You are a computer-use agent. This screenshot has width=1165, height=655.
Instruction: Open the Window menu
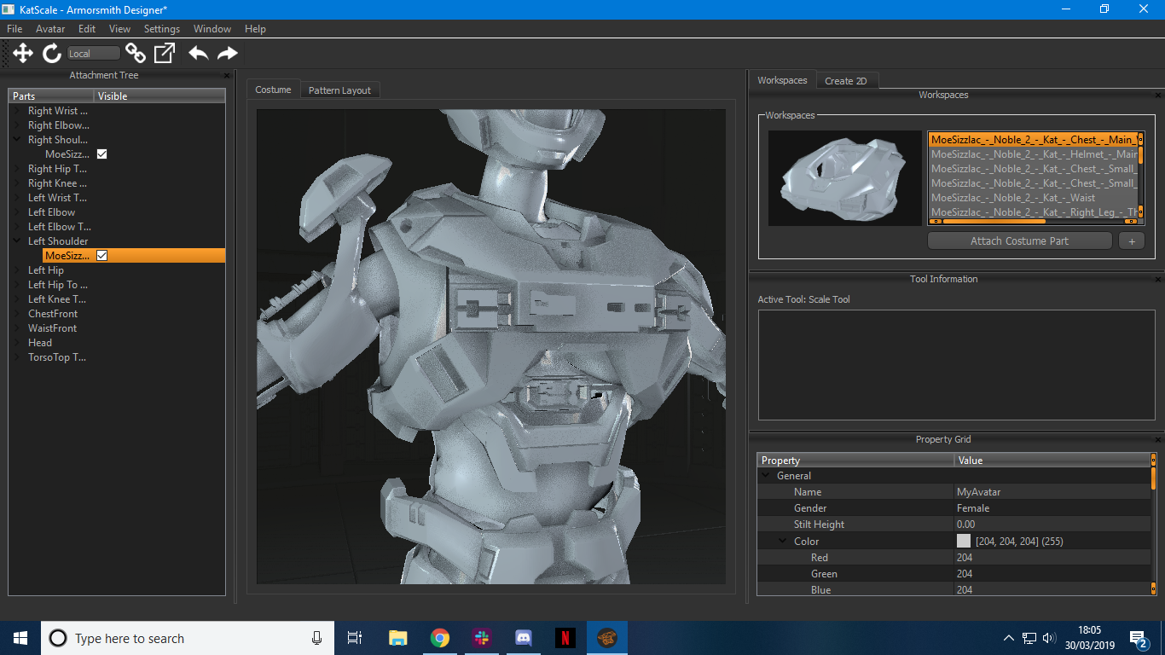point(212,29)
